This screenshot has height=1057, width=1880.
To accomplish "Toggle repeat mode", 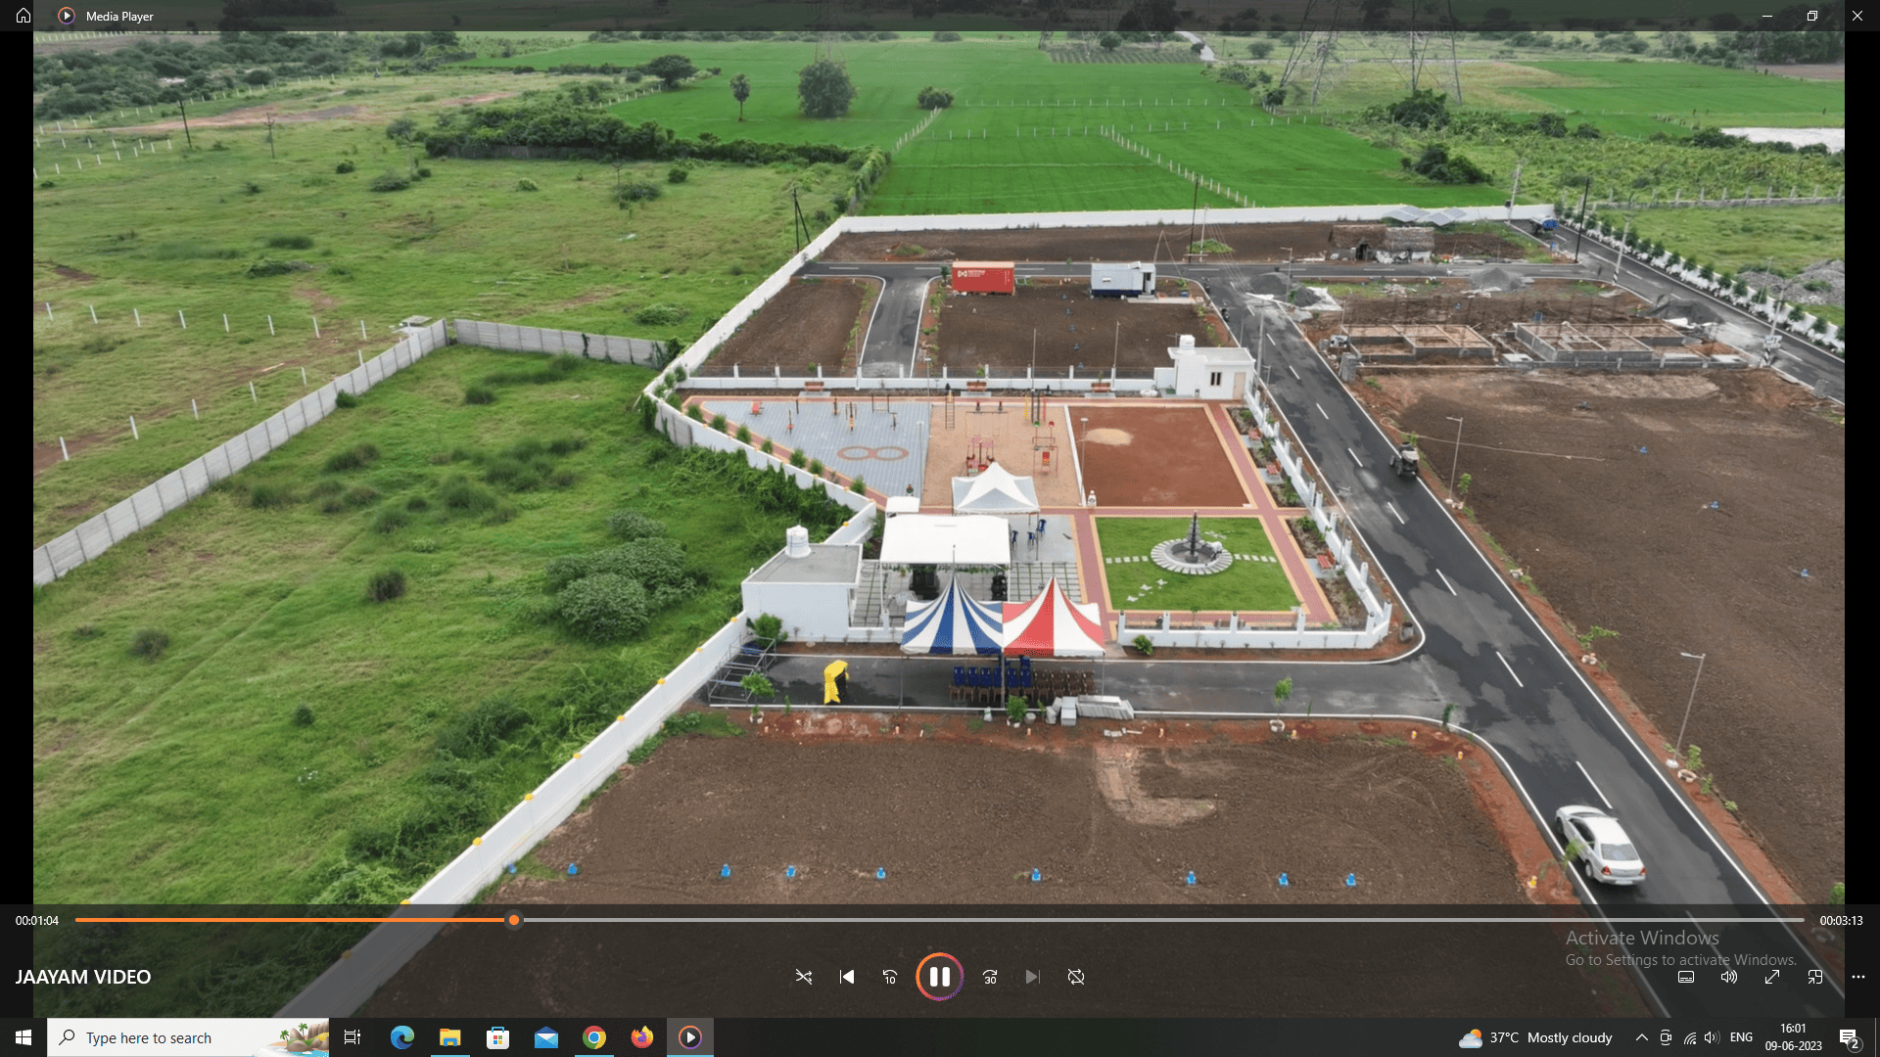I will tap(1076, 977).
